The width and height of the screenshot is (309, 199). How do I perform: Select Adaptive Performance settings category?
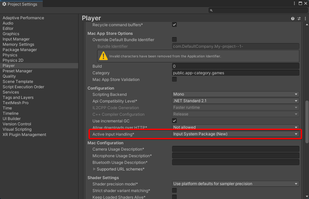coord(23,18)
